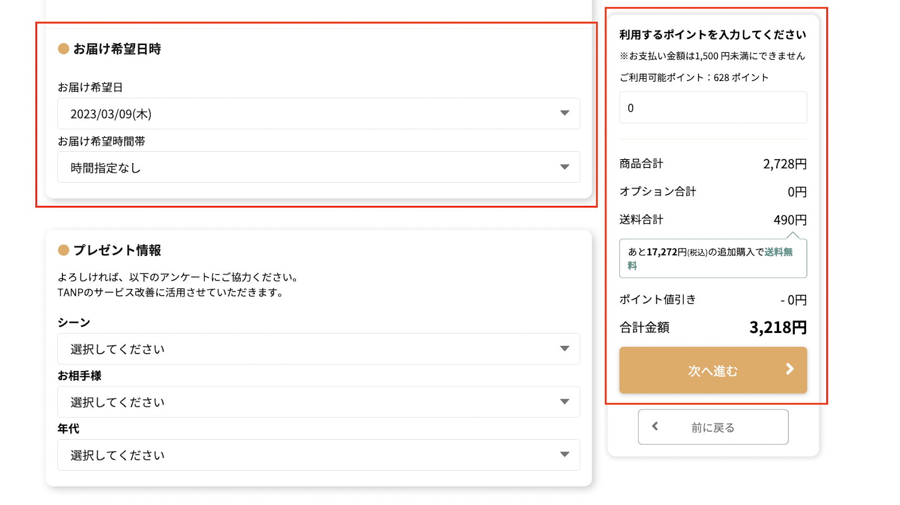The width and height of the screenshot is (900, 505).
Task: Click the arrow icon on delivery time slot field
Action: 565,167
